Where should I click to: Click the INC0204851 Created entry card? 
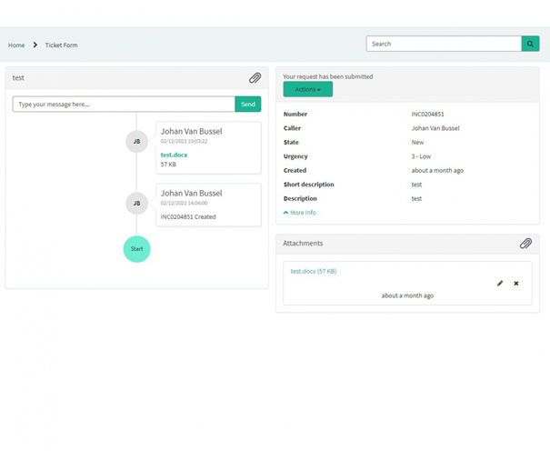coord(208,205)
